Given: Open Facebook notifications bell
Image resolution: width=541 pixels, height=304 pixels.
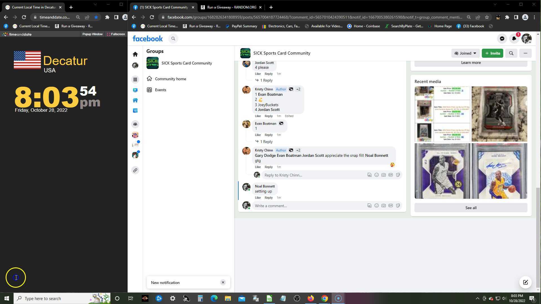Looking at the screenshot, I should [514, 39].
